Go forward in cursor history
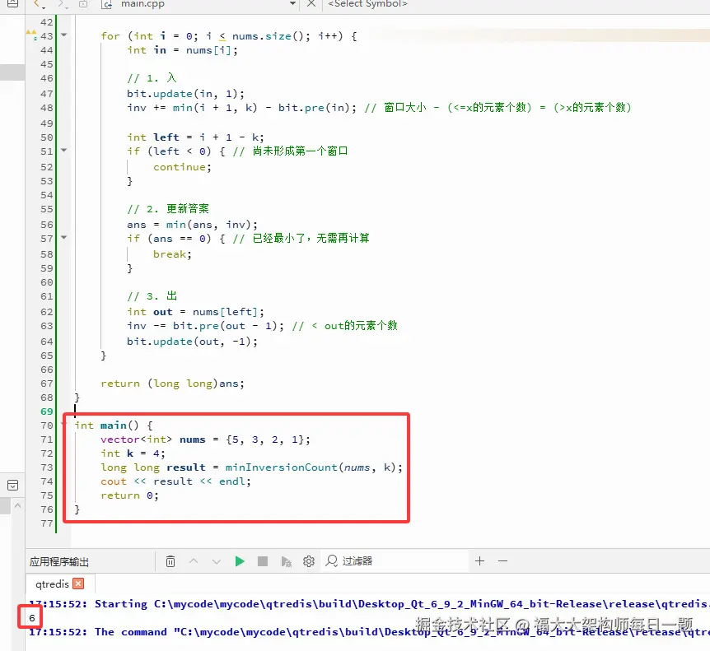 coord(62,4)
